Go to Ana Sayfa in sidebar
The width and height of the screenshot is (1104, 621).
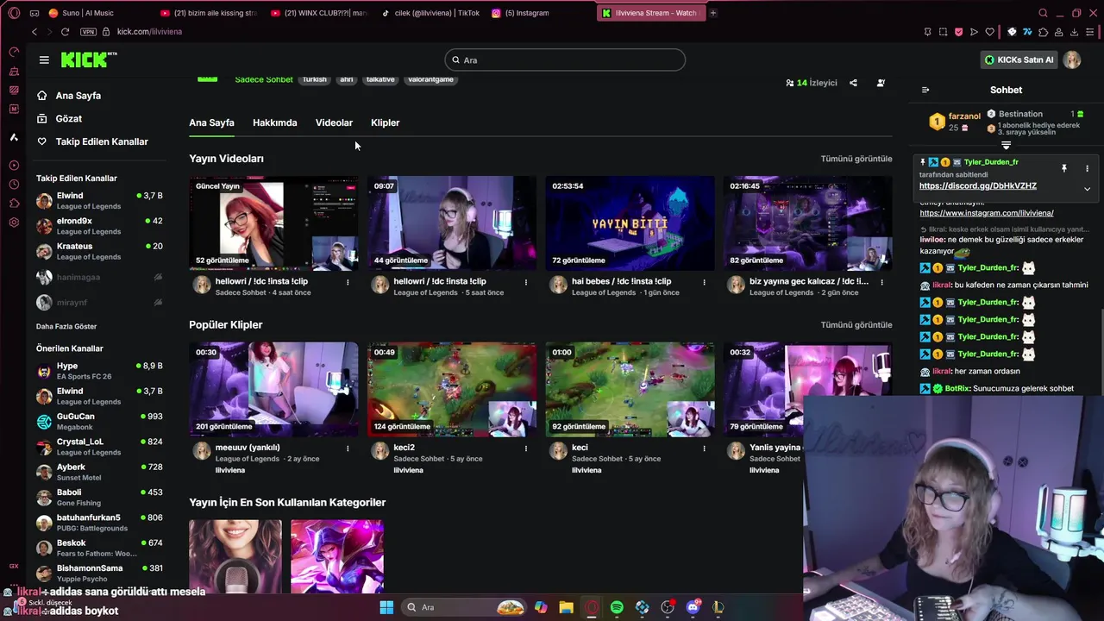click(78, 96)
